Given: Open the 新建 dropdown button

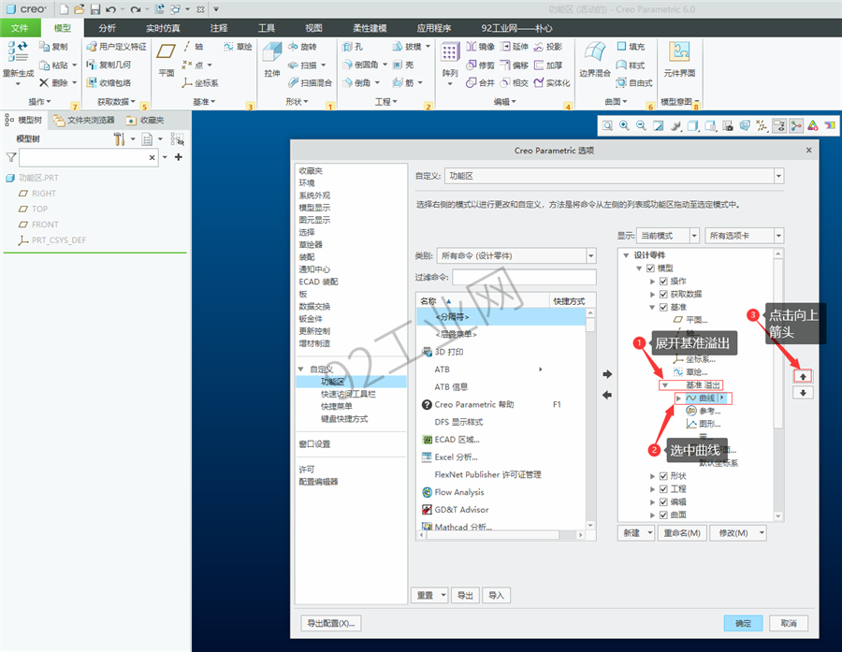Looking at the screenshot, I should [636, 533].
